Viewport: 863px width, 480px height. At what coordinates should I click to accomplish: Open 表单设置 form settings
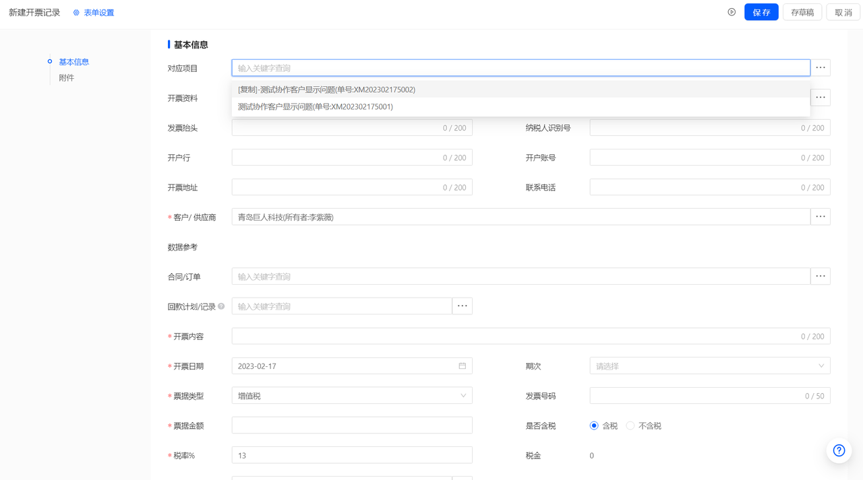(94, 13)
